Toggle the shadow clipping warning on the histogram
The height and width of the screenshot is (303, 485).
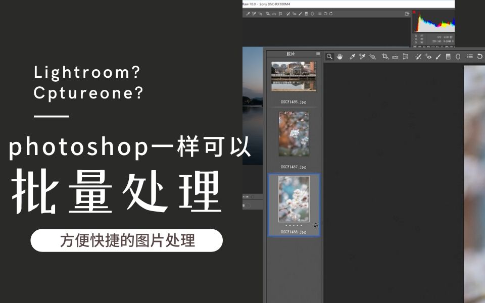click(x=415, y=12)
